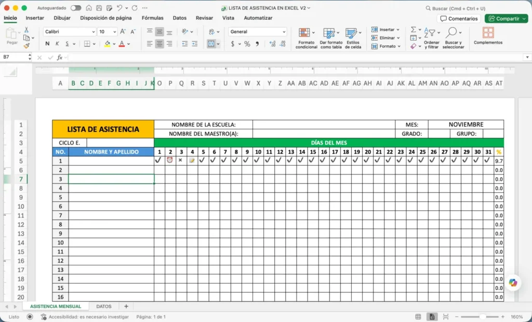Increase font size with the larger A icon
The width and height of the screenshot is (532, 322).
pyautogui.click(x=123, y=32)
